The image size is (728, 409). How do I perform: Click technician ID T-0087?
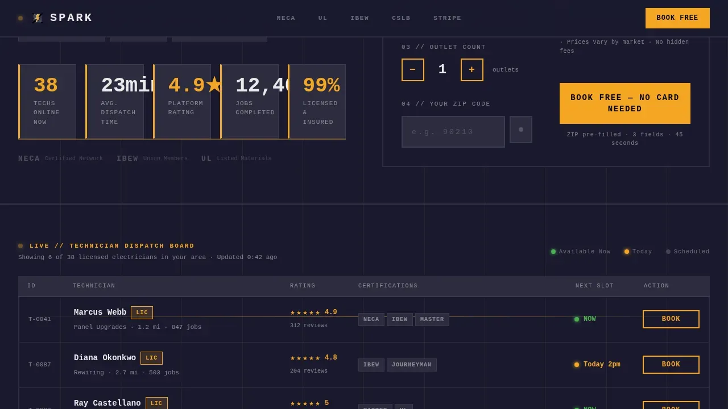click(x=40, y=365)
